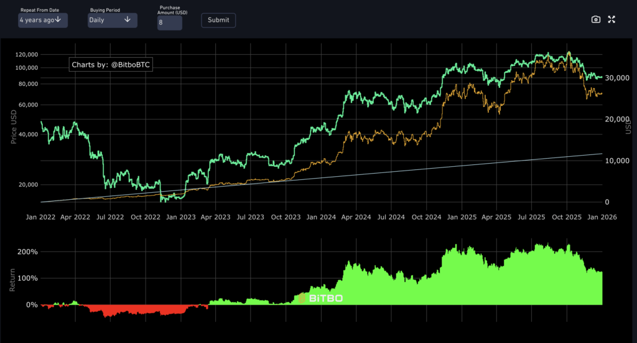Click the 120,000 price axis label
This screenshot has width=637, height=343.
coord(25,54)
